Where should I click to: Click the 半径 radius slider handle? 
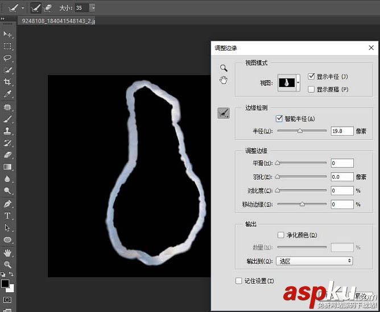(300, 131)
